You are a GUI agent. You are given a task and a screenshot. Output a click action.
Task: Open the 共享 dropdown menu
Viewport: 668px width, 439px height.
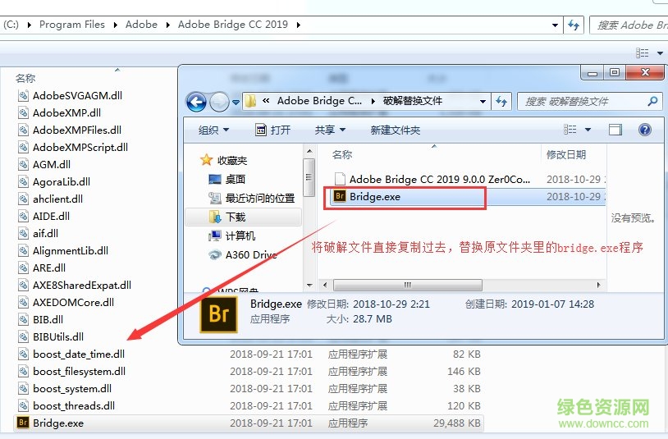click(x=330, y=130)
